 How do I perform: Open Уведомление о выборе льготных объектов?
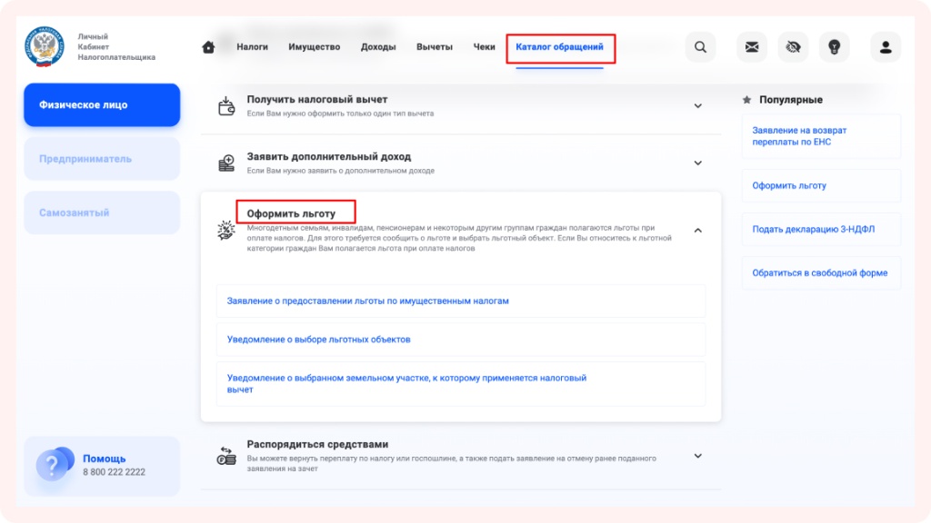click(x=319, y=340)
